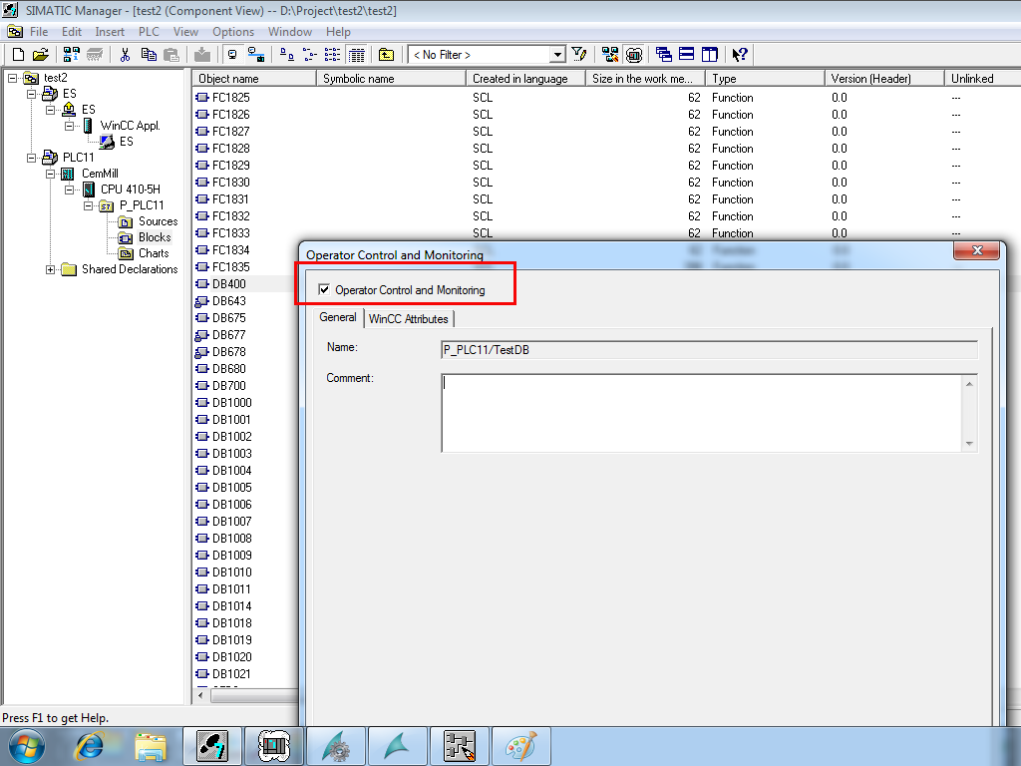This screenshot has height=766, width=1021.
Task: Select the Large Icons view button
Action: coord(286,55)
